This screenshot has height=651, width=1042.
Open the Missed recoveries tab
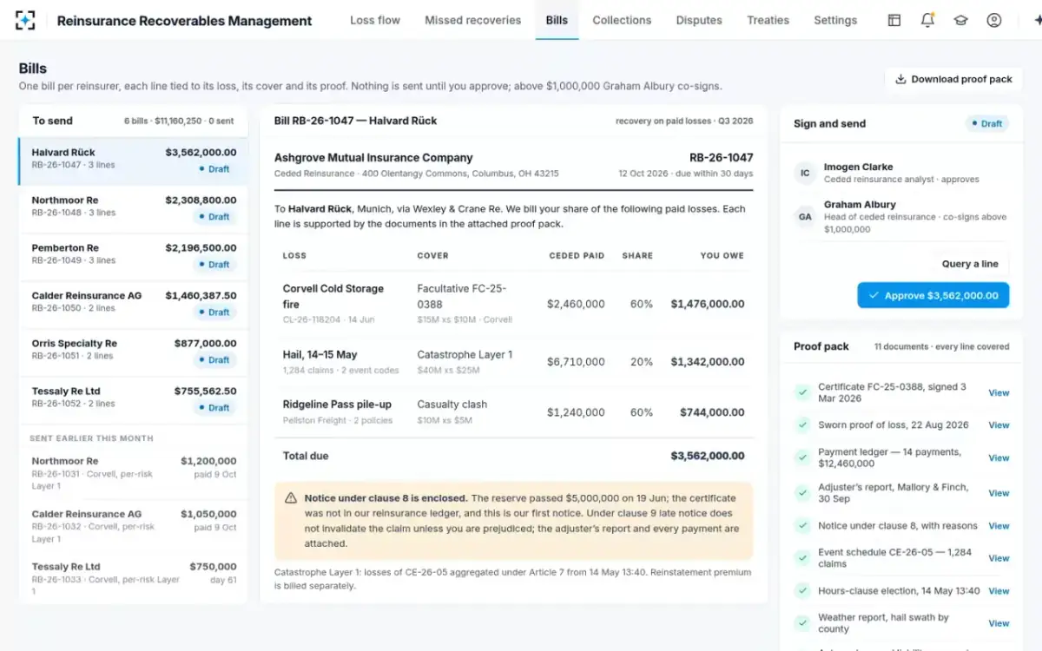point(473,20)
